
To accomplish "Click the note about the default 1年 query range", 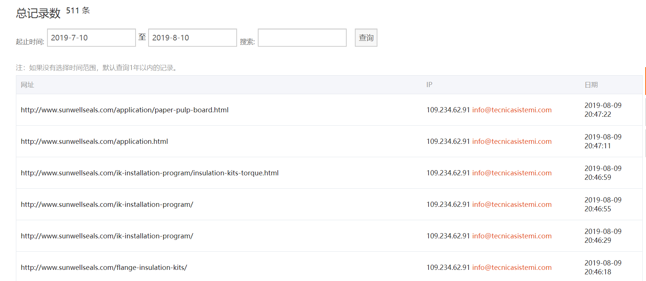I will pos(97,68).
